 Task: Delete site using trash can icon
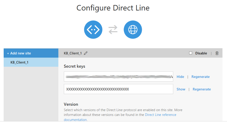(x=217, y=53)
